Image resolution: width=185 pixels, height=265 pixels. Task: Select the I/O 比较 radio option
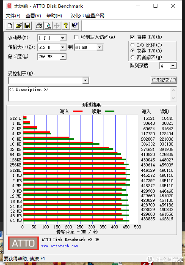pyautogui.click(x=133, y=45)
